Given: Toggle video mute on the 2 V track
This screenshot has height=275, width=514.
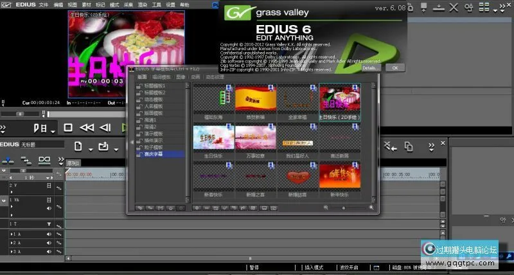Looking at the screenshot, I should point(48,185).
